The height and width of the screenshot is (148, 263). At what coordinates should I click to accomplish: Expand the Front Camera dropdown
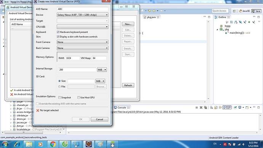(x=83, y=42)
